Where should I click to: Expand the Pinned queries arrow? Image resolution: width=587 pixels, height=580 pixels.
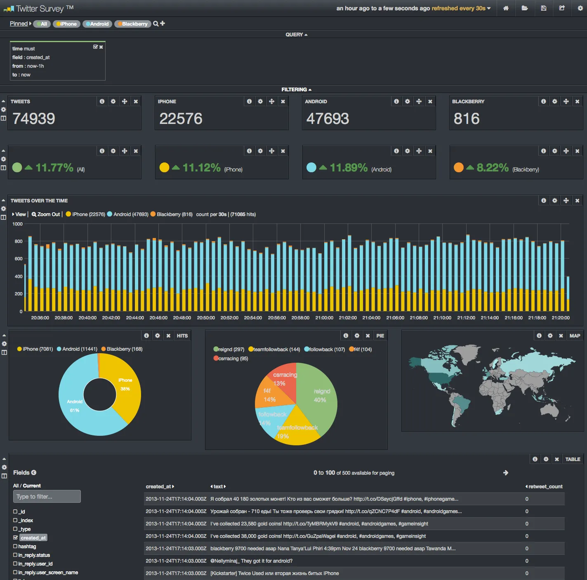30,24
